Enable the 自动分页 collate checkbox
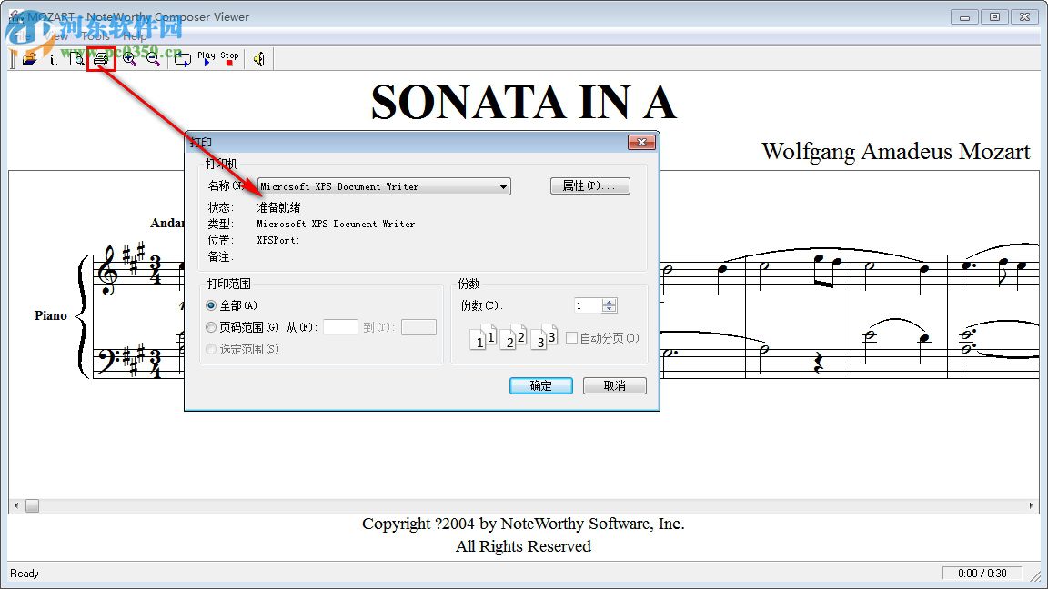 click(x=572, y=337)
